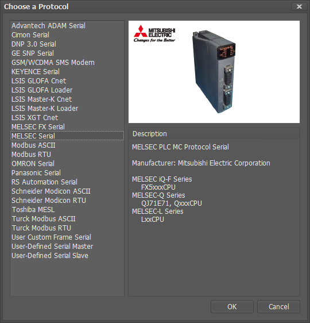Choose Turck Modbus RTU
The width and height of the screenshot is (310, 323).
67,228
